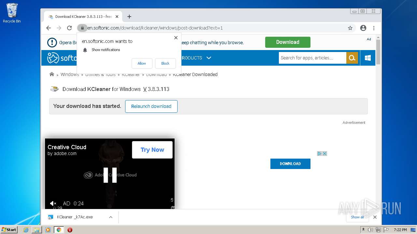
Task: Open Windows Explorer from taskbar
Action: tap(37, 230)
